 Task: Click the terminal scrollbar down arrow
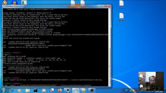(x=109, y=85)
